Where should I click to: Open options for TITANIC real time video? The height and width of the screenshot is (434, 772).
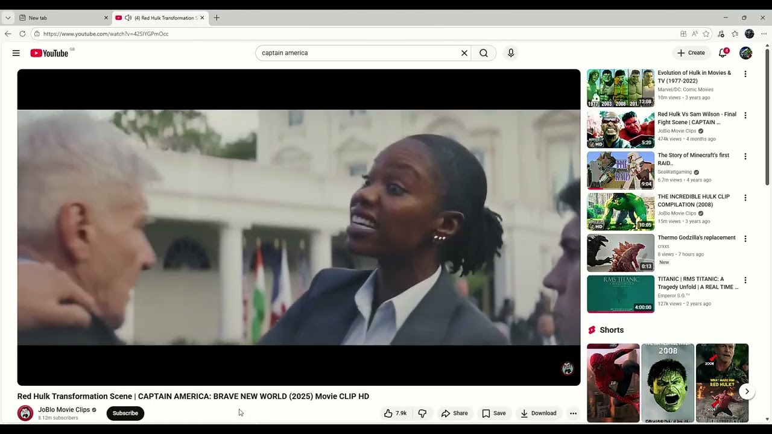point(745,280)
